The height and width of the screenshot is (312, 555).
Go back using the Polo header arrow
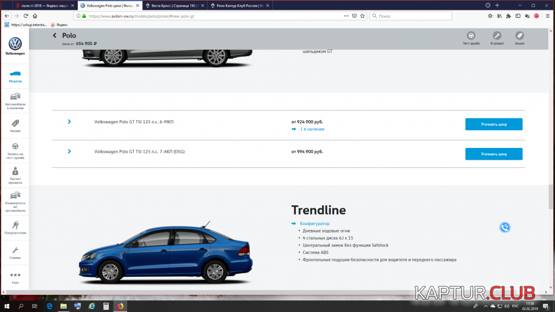pos(54,35)
